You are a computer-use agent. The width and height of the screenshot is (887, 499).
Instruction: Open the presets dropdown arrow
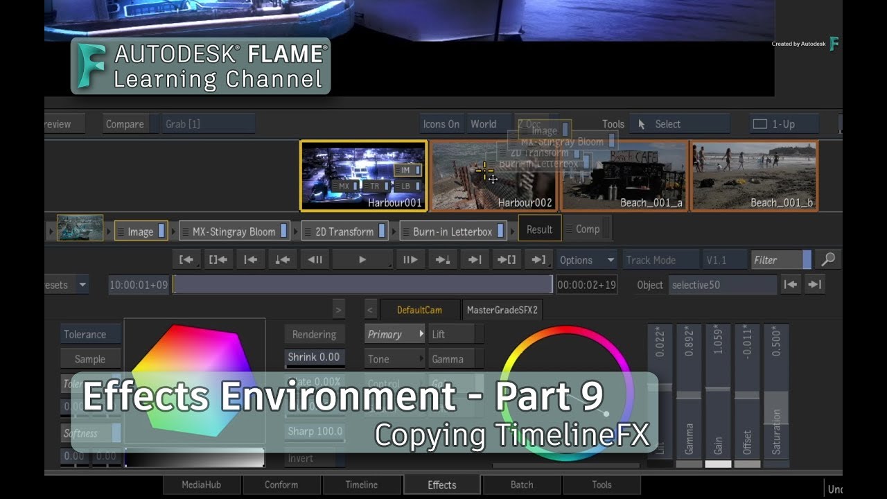82,284
